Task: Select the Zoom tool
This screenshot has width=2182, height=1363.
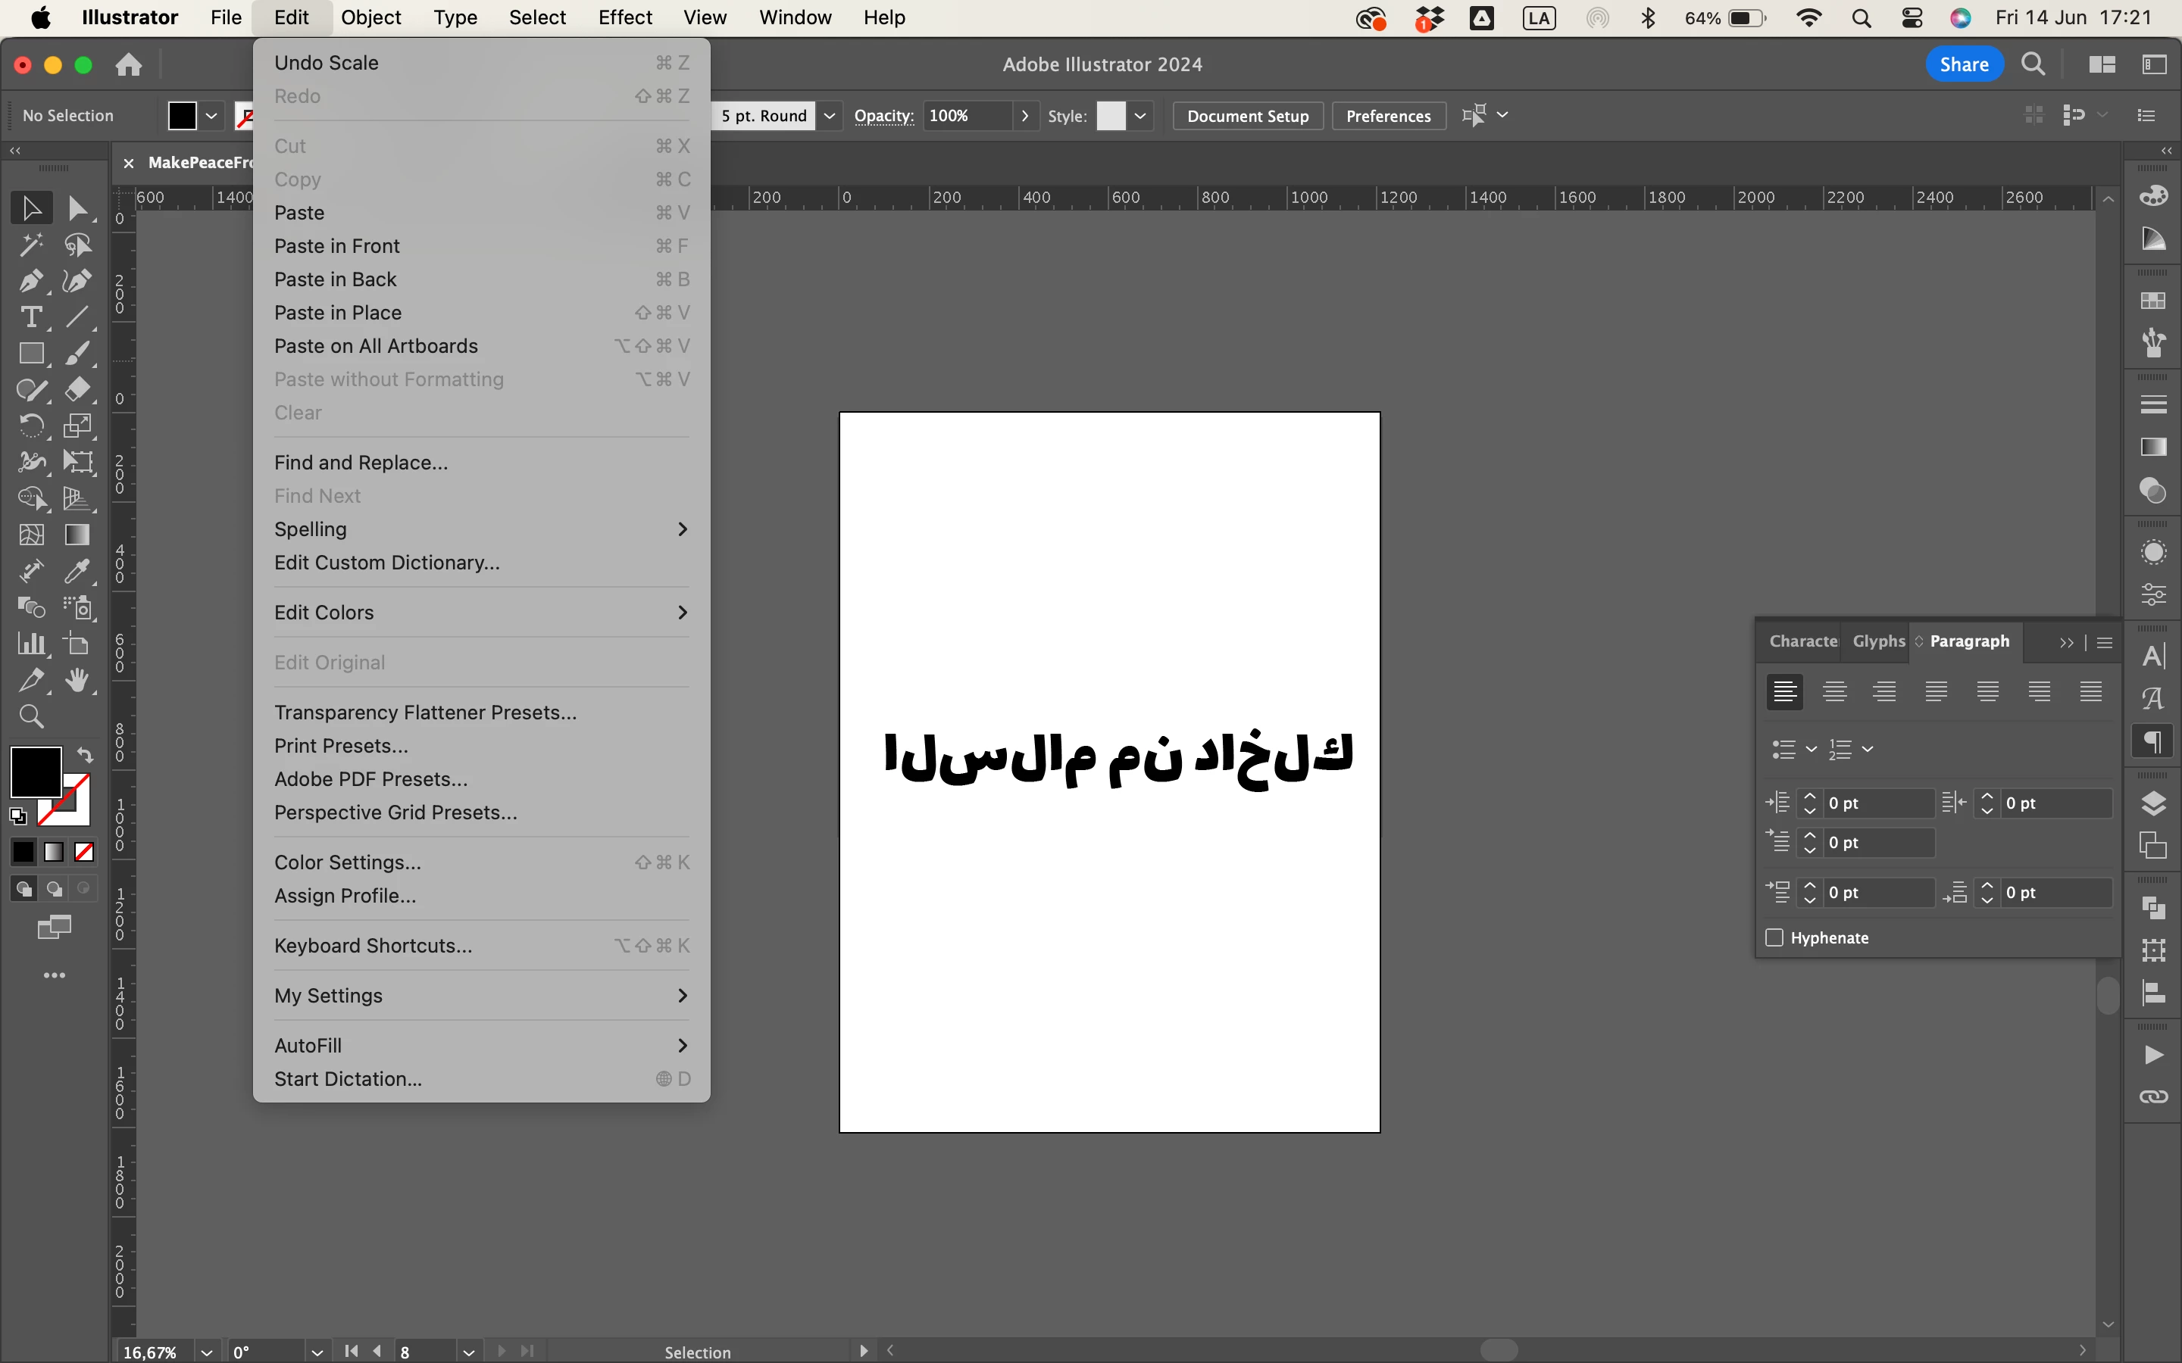Action: point(30,716)
